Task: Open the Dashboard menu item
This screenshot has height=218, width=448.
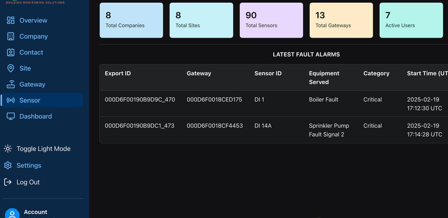Action: [36, 117]
